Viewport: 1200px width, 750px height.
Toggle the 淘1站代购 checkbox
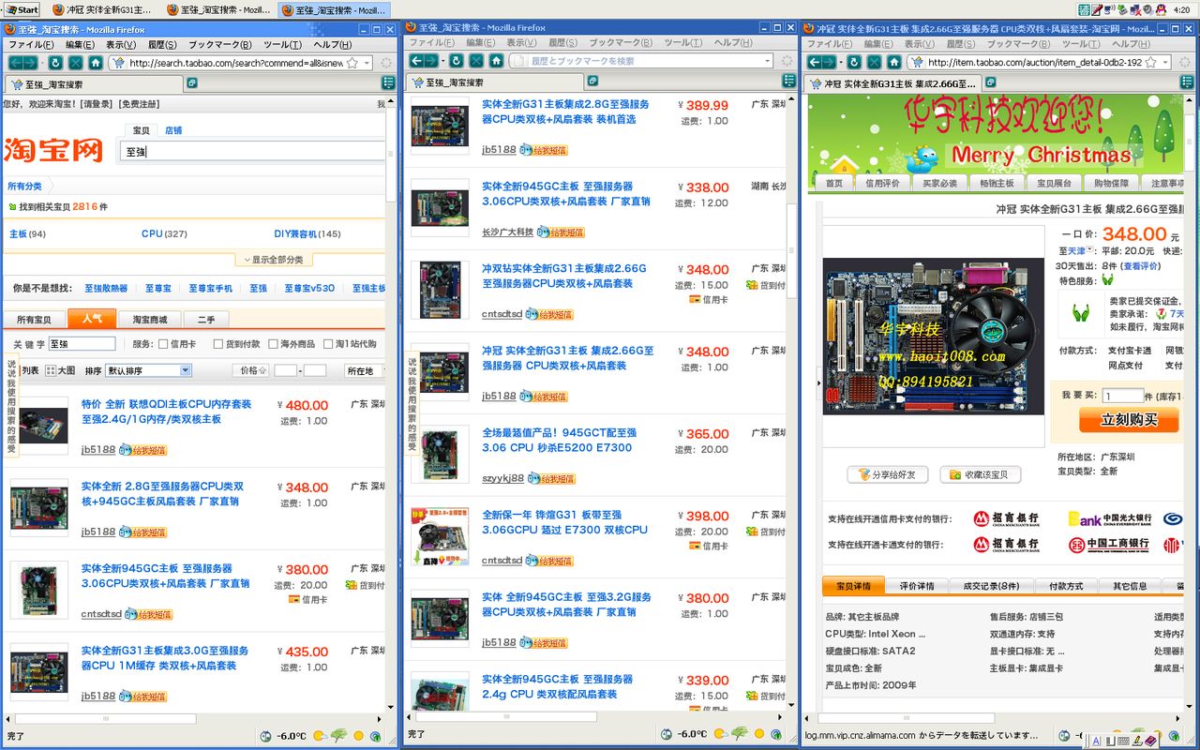click(x=328, y=344)
